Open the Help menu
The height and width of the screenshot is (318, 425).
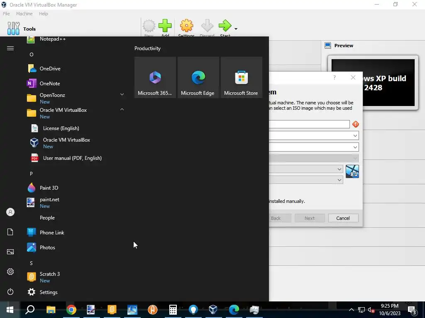coord(43,14)
